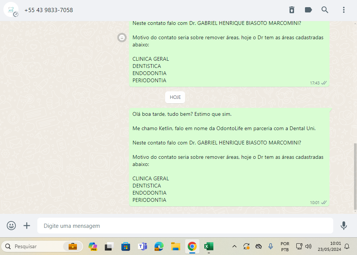The height and width of the screenshot is (255, 357).
Task: Open File Explorer from the taskbar
Action: point(176,246)
